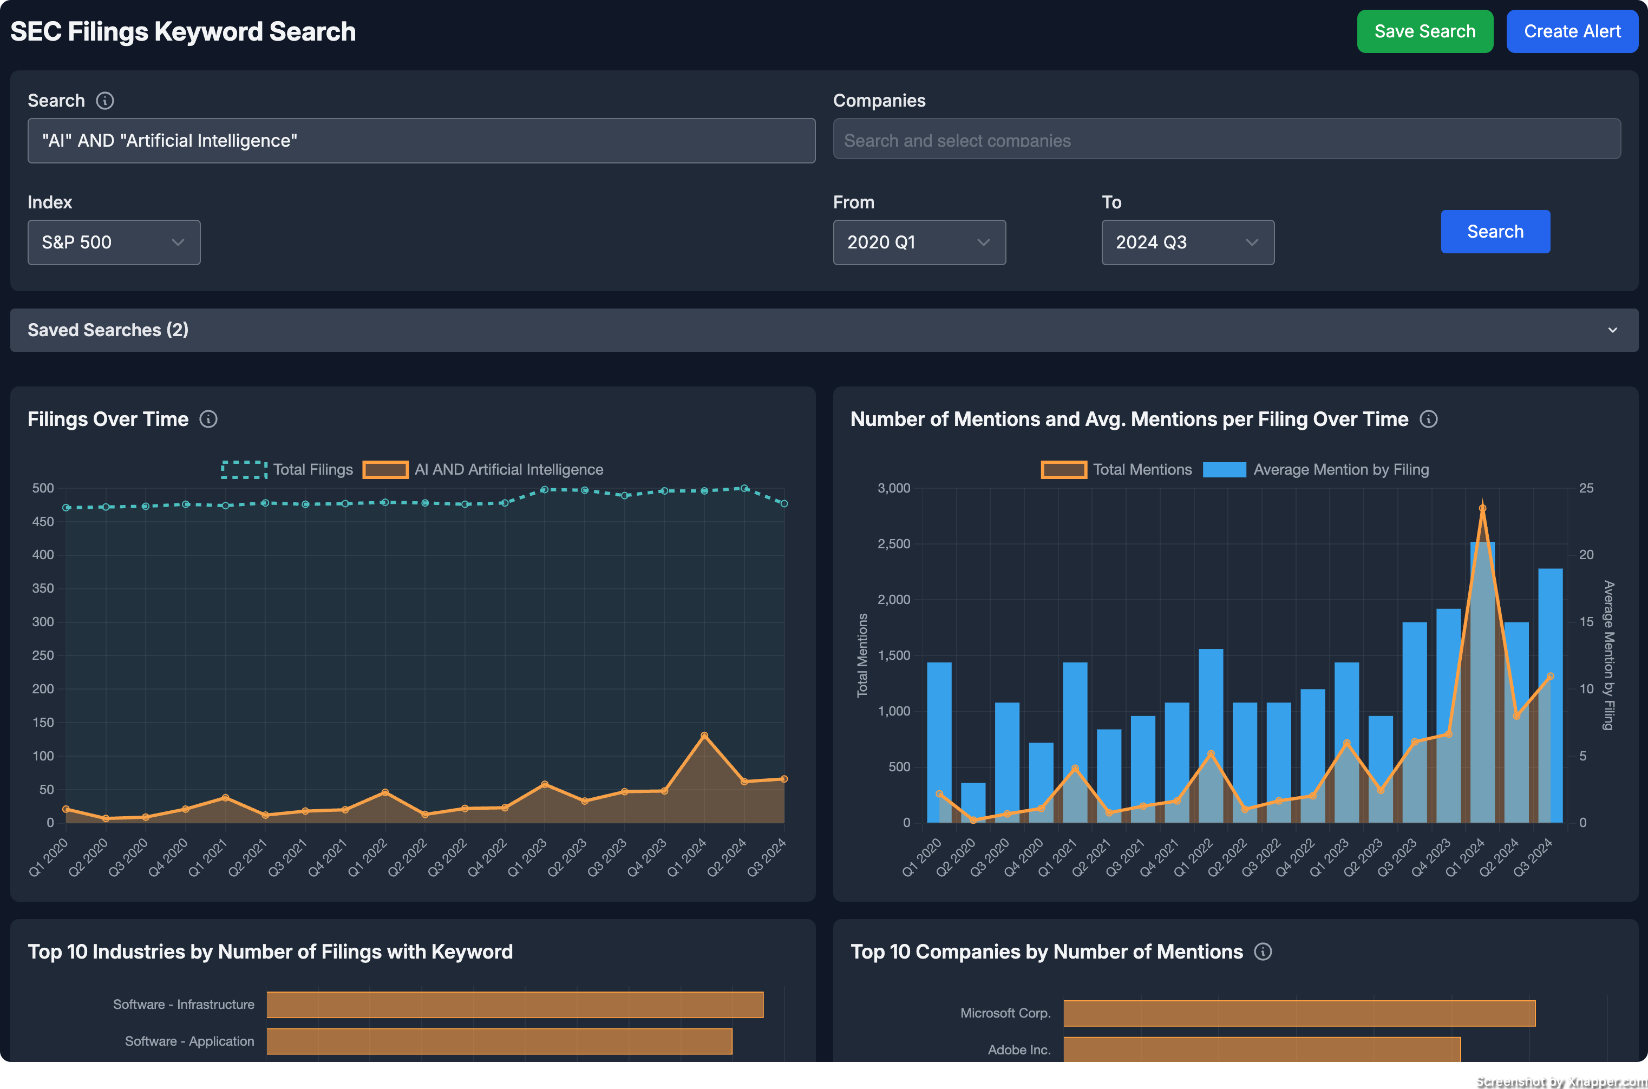1648x1089 pixels.
Task: Toggle Total Mentions legend swatch
Action: point(1064,469)
